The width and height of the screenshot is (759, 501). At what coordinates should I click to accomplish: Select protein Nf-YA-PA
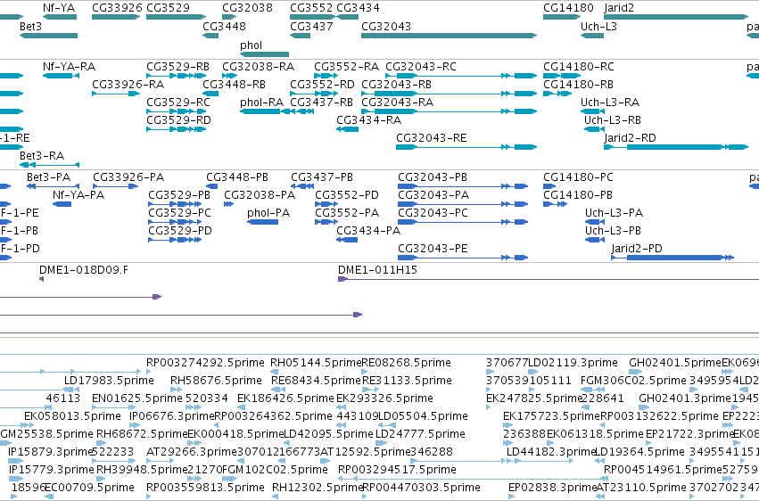(78, 195)
